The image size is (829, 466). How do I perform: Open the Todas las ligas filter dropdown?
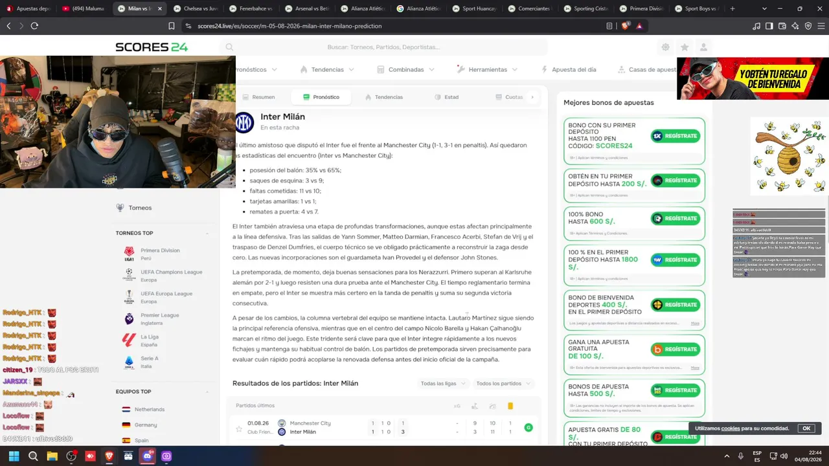pos(444,383)
